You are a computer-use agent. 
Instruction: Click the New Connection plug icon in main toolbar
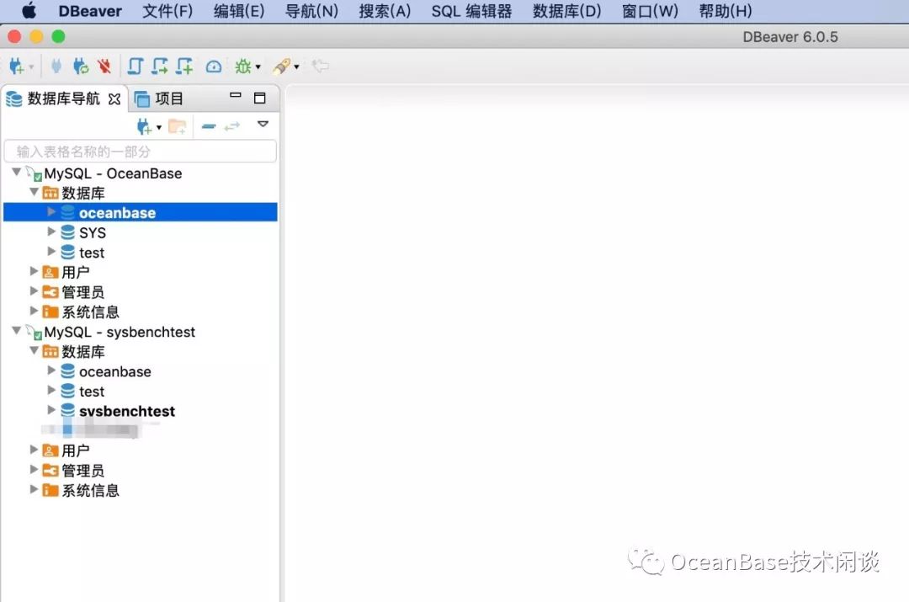click(16, 67)
